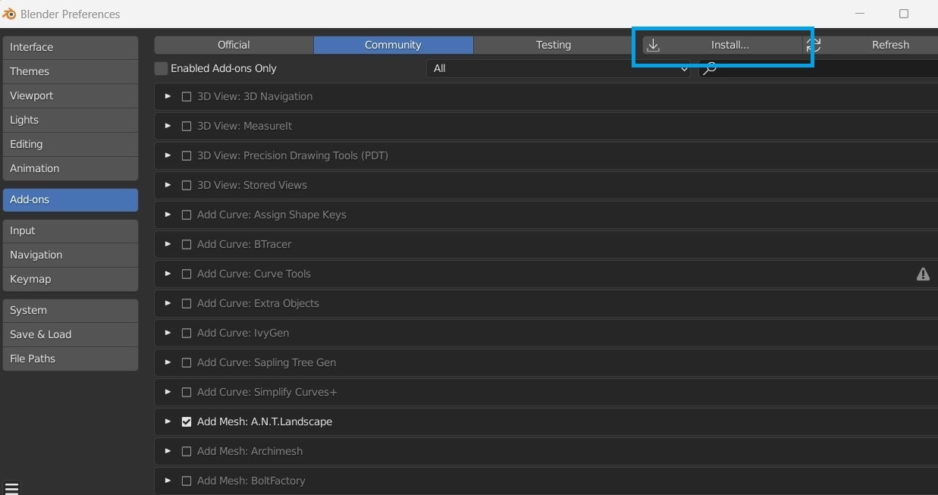Open the All category filter dropdown

tap(558, 69)
